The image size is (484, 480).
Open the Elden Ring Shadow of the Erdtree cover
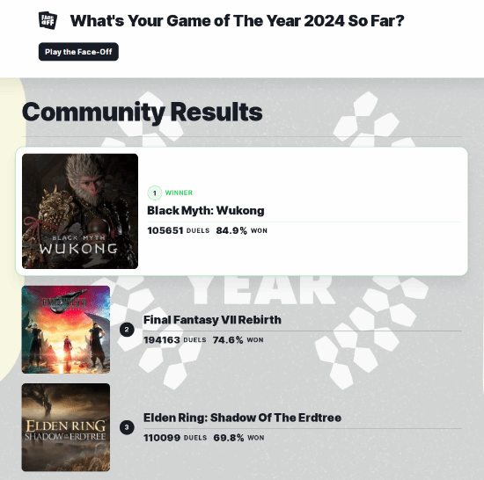pyautogui.click(x=66, y=427)
